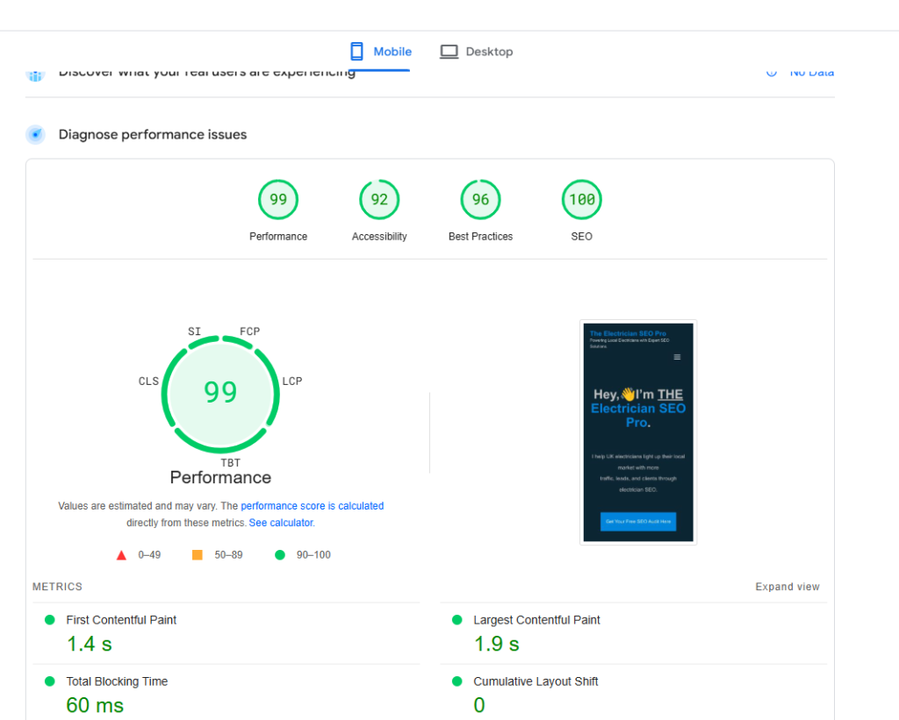The image size is (899, 720).
Task: Click the 1.4 s FCP value
Action: click(90, 644)
